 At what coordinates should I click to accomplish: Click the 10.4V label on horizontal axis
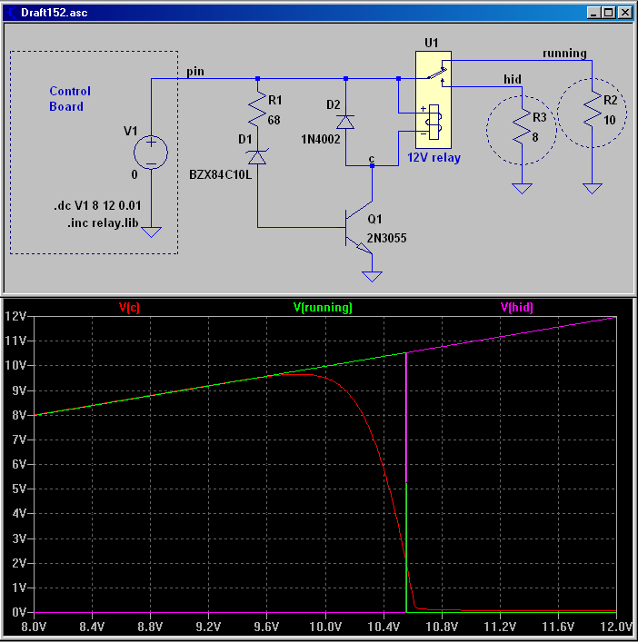pos(384,627)
